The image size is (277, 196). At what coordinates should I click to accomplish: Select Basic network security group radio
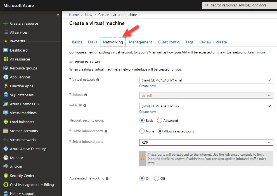tap(142, 120)
